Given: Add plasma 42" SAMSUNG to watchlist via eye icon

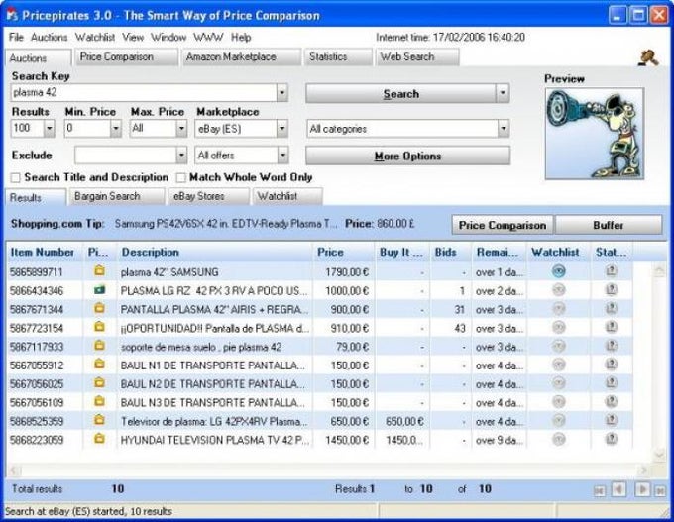Looking at the screenshot, I should (x=559, y=271).
